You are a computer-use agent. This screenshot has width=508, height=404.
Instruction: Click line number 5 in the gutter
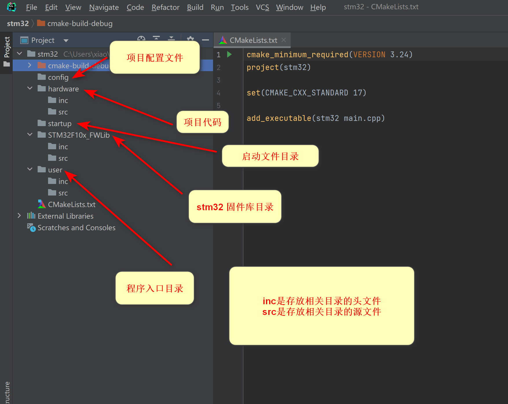(x=219, y=105)
